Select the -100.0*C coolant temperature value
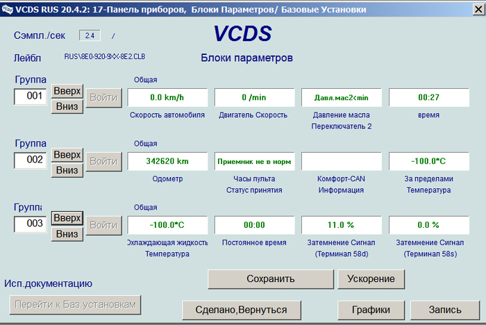 click(x=167, y=225)
